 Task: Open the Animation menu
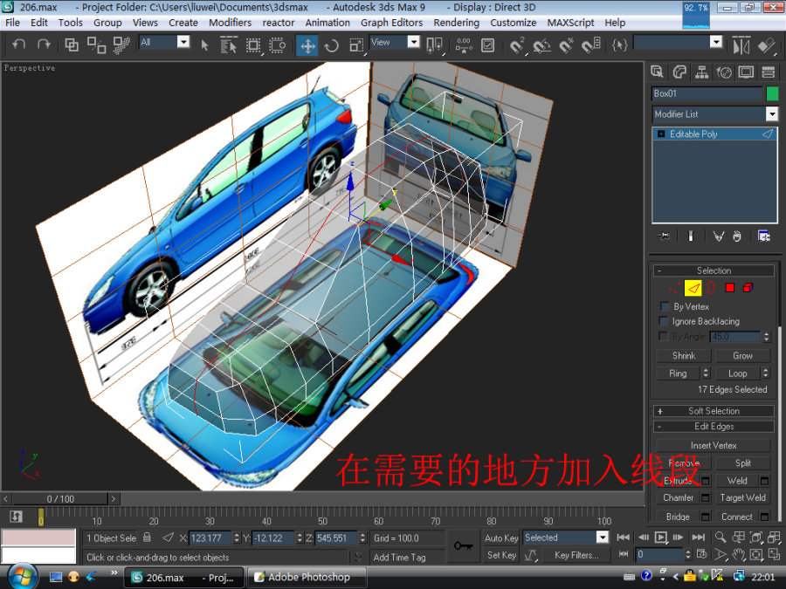(327, 23)
